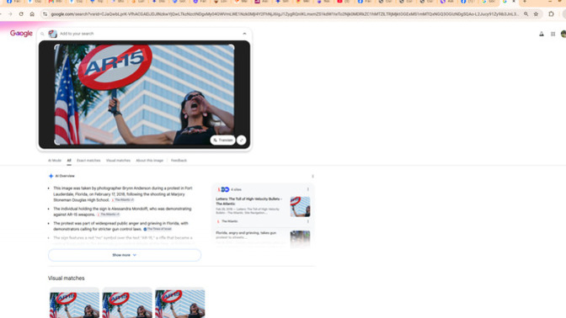Open the browser extensions puzzle icon
Viewport: 566px width, 318px height.
pyautogui.click(x=551, y=14)
